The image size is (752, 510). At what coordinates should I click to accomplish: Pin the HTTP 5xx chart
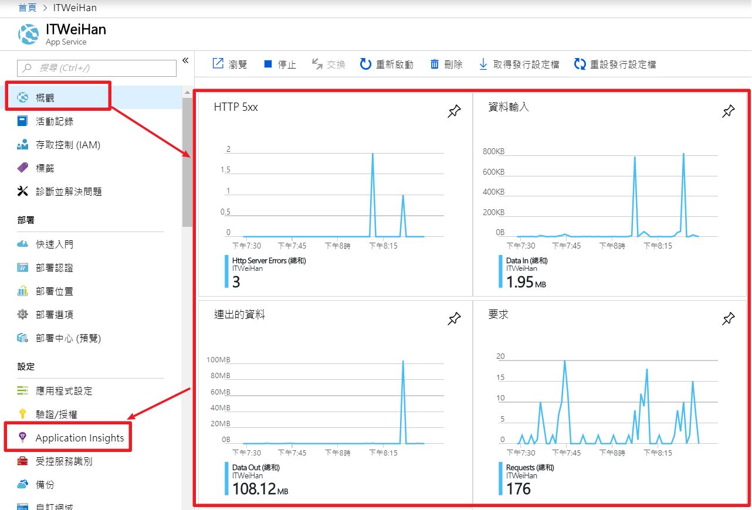pyautogui.click(x=454, y=111)
